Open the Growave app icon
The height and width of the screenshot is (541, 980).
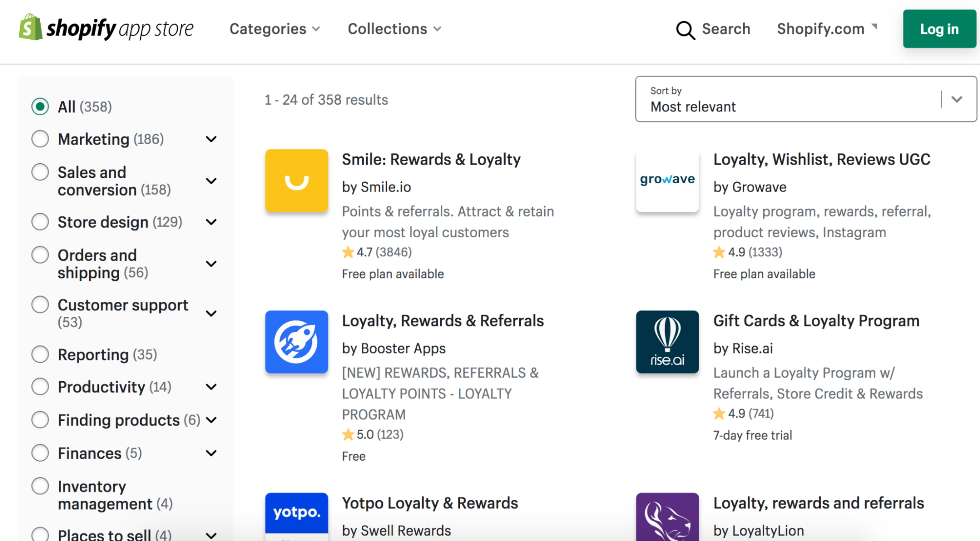click(667, 180)
